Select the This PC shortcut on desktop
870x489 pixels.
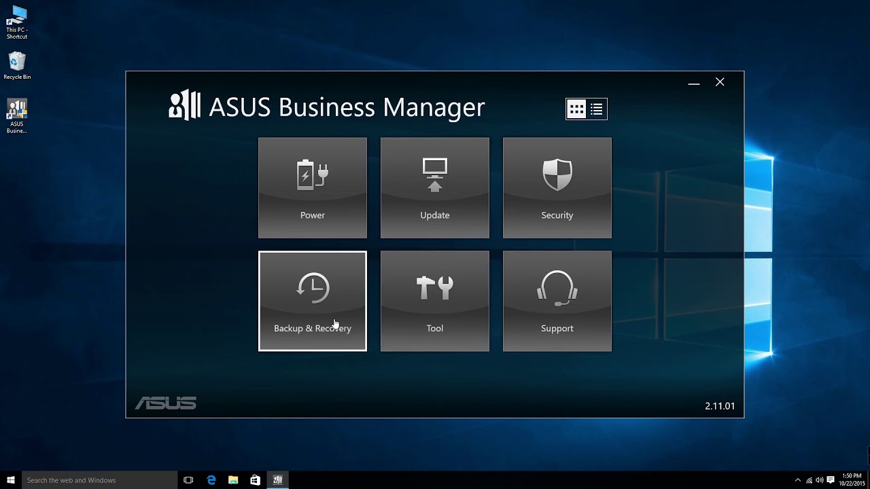(17, 22)
